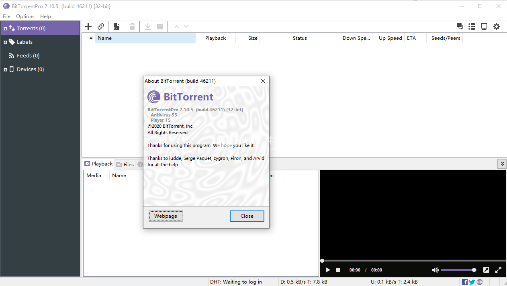Click the Webpage button
Viewport: 507px width, 286px height.
coord(166,216)
